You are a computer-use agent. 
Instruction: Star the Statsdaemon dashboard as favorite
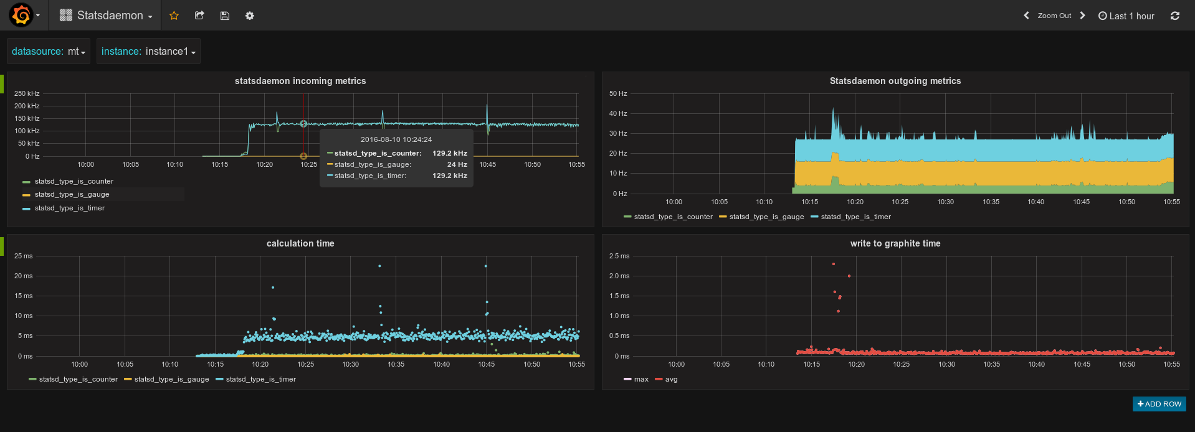point(174,16)
